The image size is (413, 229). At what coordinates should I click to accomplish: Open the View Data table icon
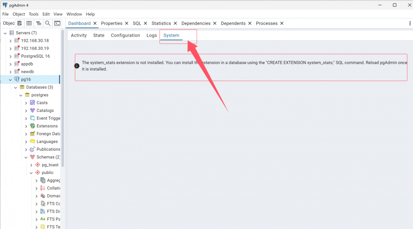pos(29,23)
